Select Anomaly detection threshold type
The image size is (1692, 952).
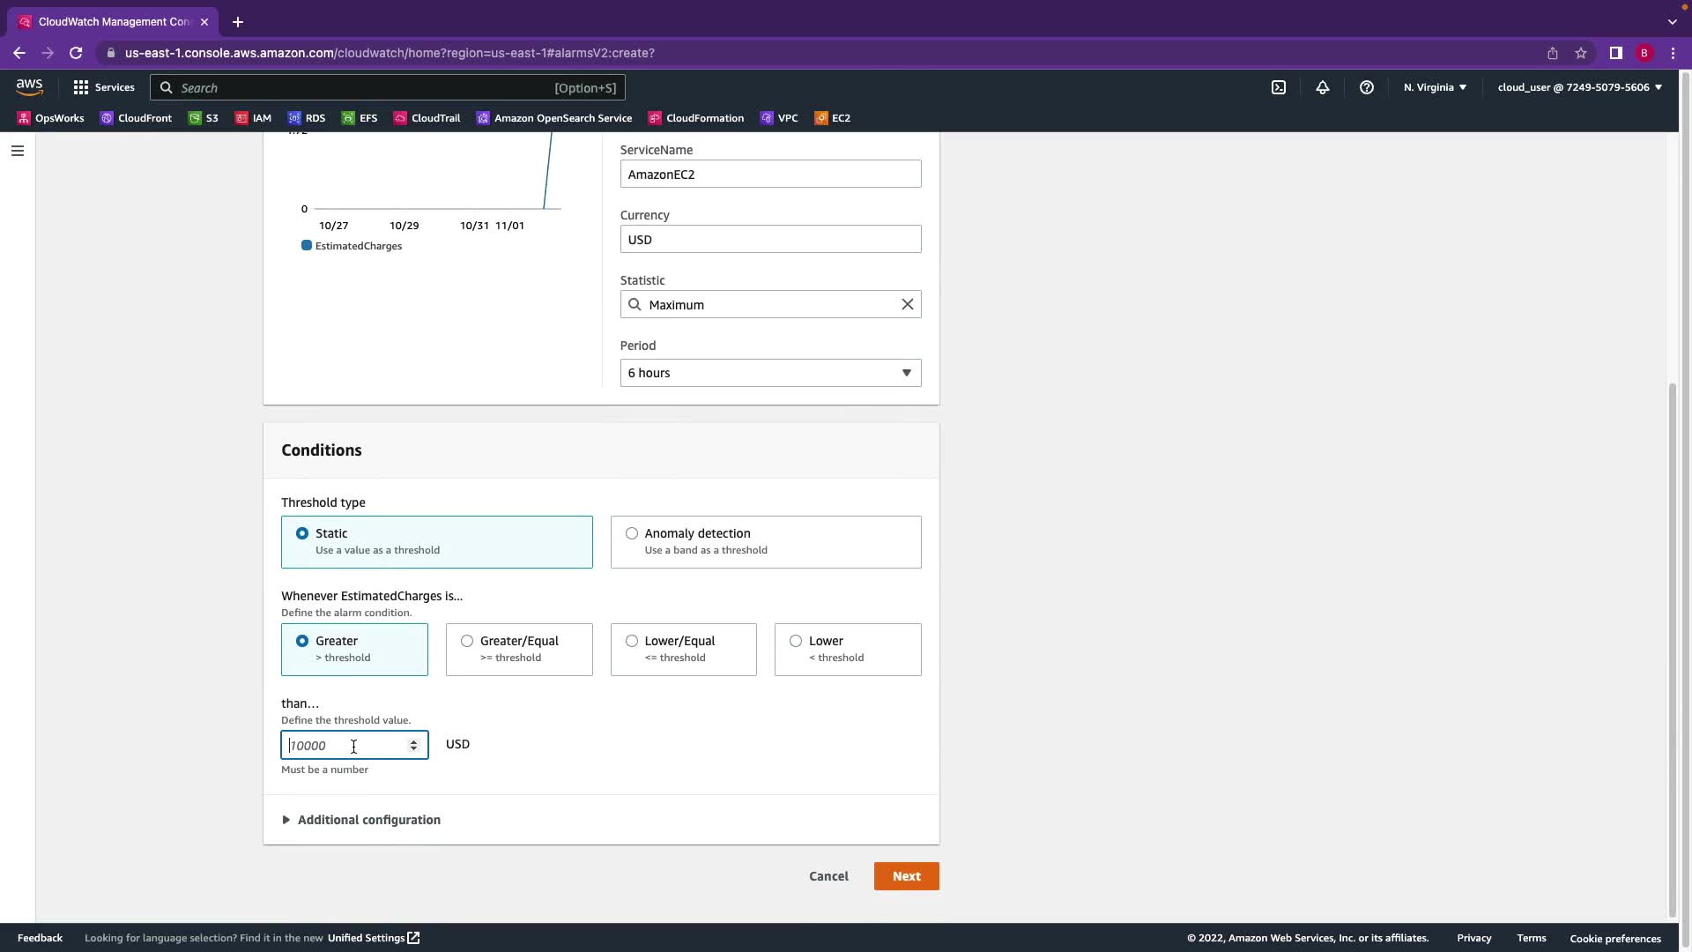tap(632, 533)
